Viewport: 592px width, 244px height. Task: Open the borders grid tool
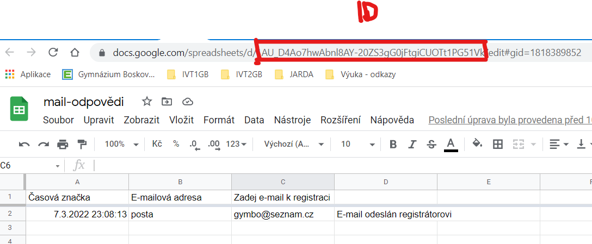(x=497, y=144)
